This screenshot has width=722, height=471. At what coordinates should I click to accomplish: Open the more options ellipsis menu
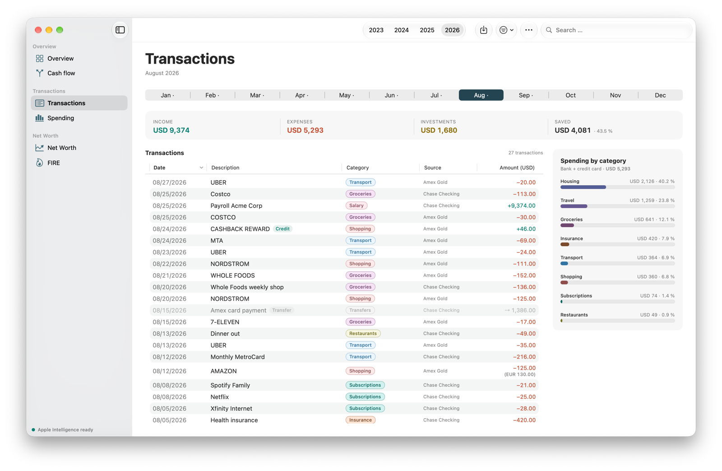pyautogui.click(x=528, y=30)
